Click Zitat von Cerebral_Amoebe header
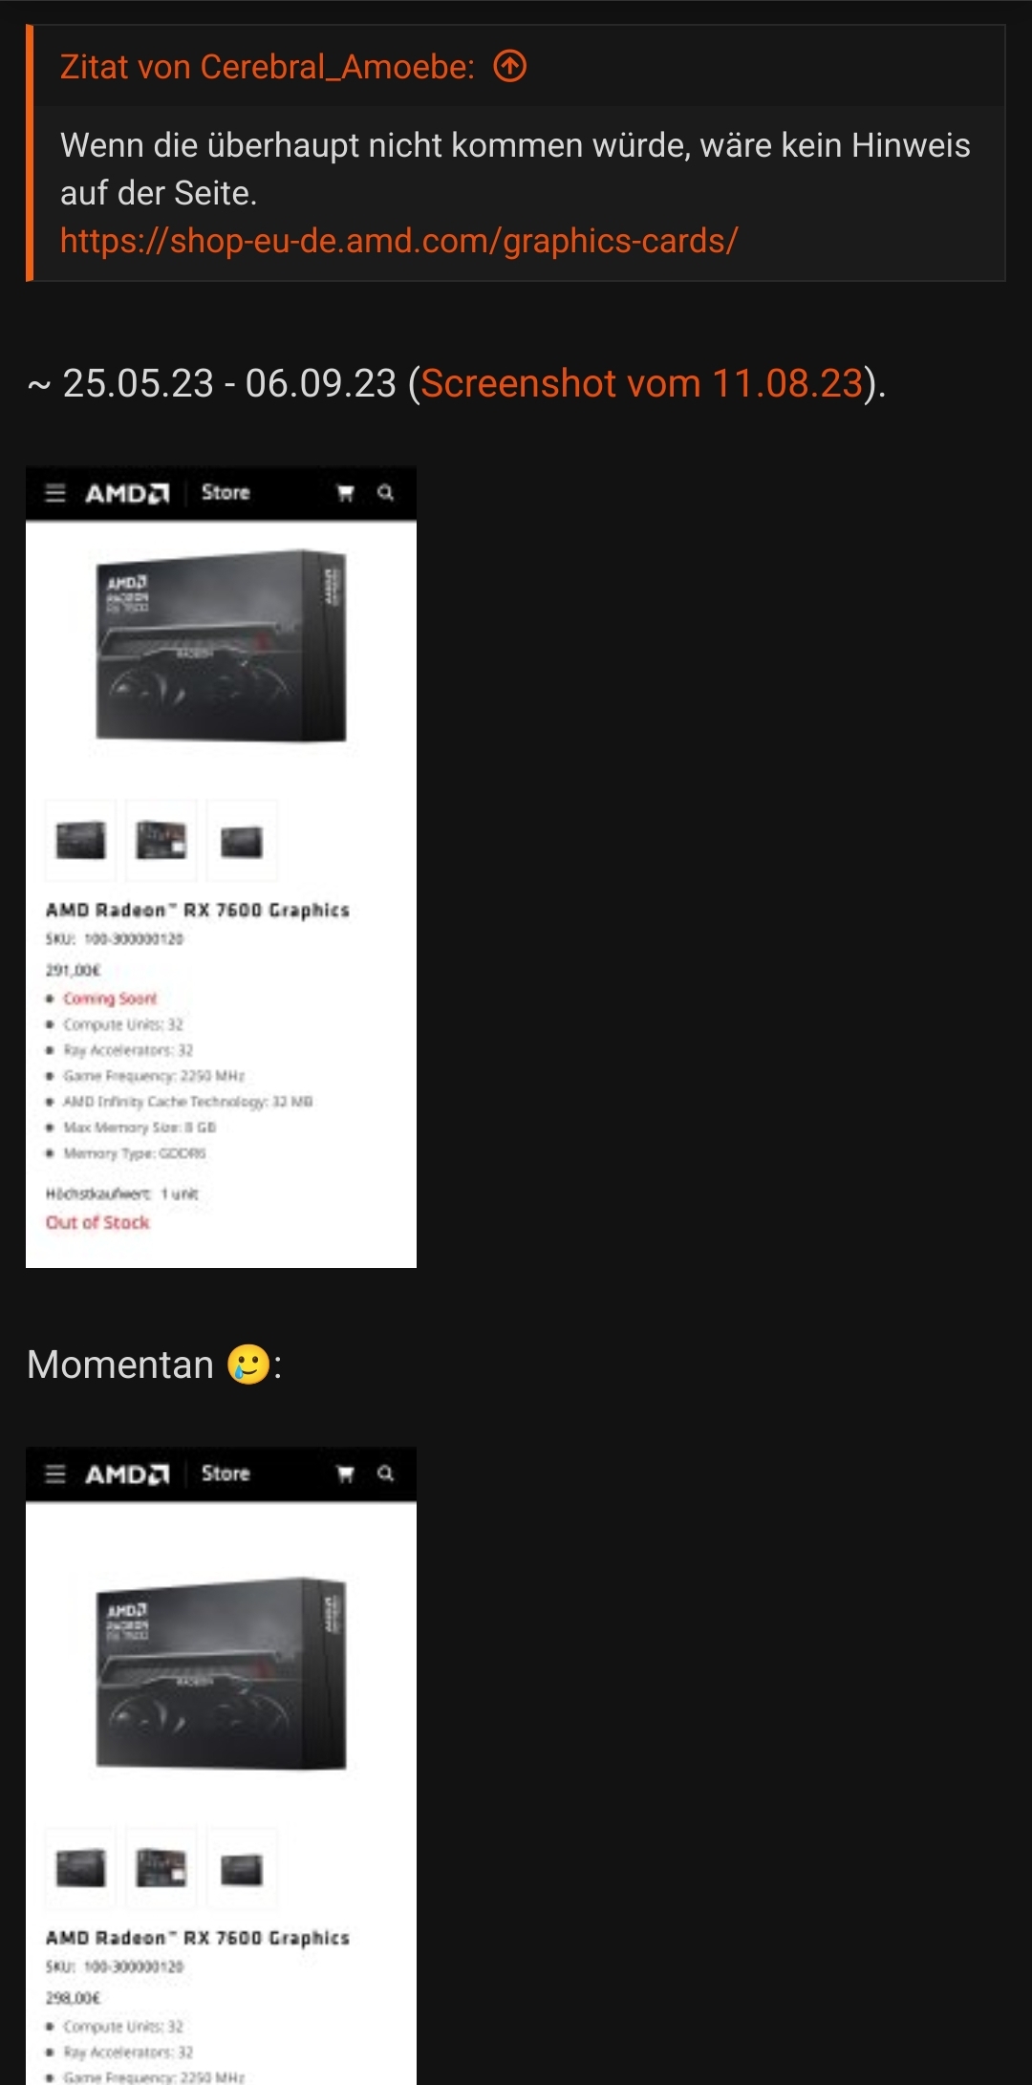This screenshot has width=1032, height=2085. [x=268, y=67]
